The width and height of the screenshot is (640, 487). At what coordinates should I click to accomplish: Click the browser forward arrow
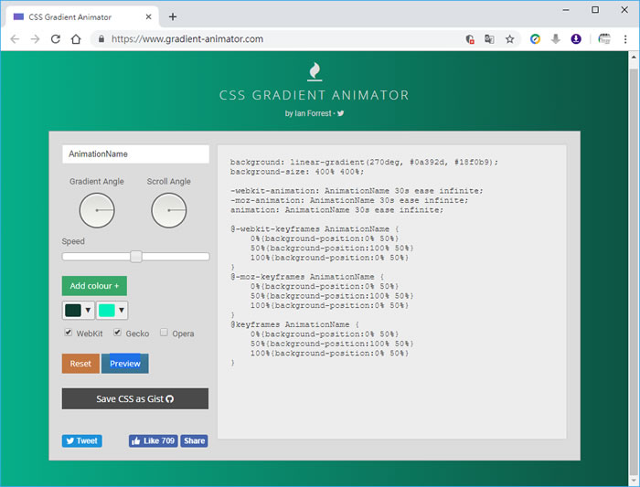pyautogui.click(x=35, y=39)
